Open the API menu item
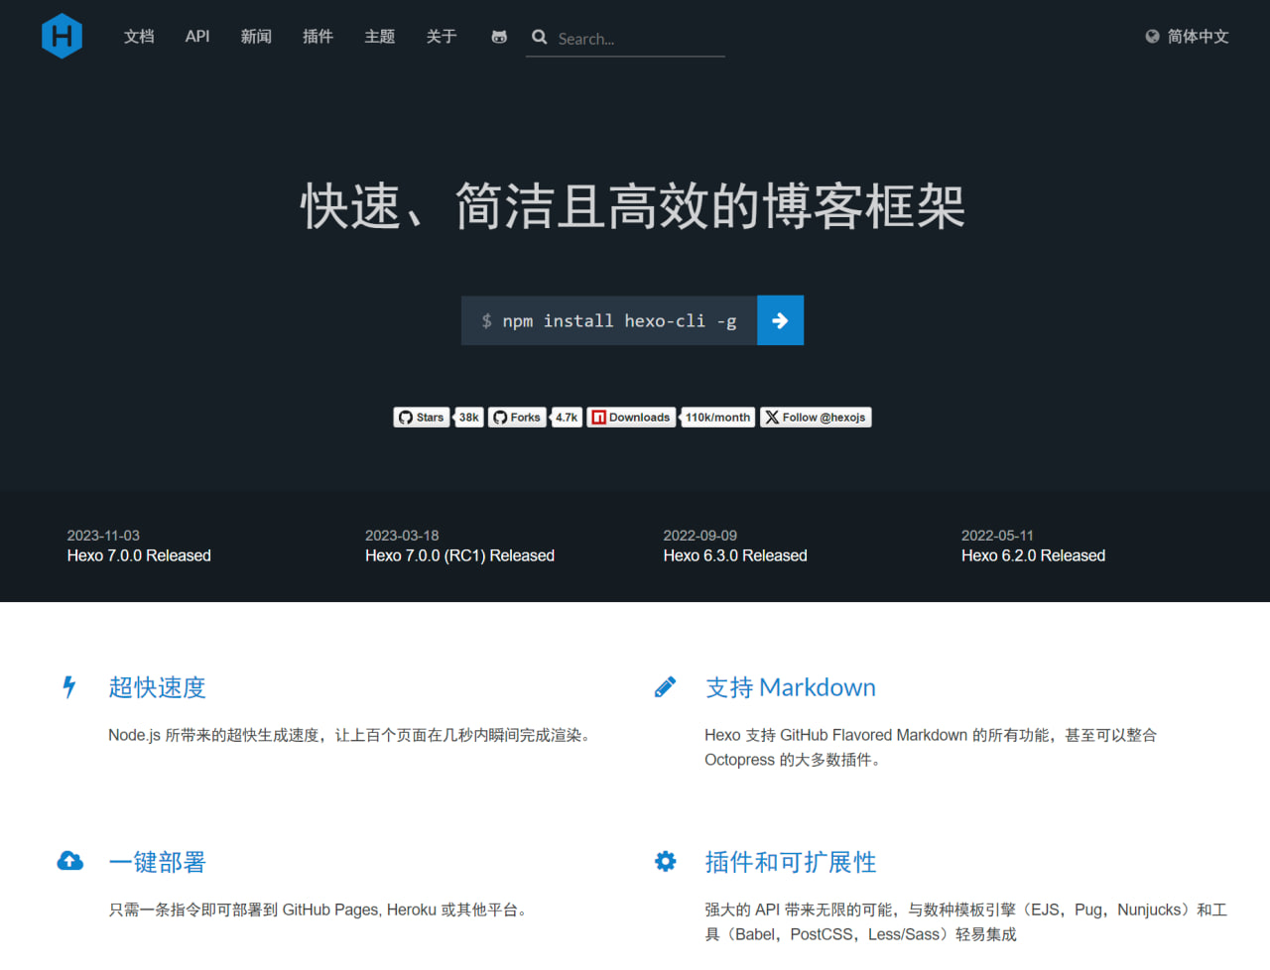 [197, 37]
